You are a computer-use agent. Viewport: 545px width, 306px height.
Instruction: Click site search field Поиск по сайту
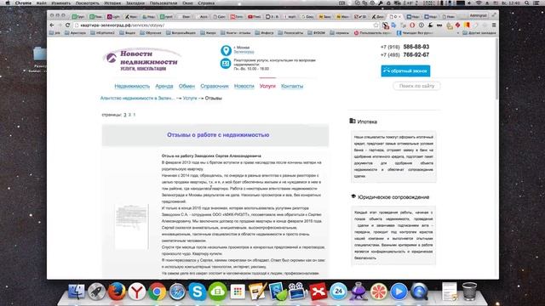click(416, 86)
